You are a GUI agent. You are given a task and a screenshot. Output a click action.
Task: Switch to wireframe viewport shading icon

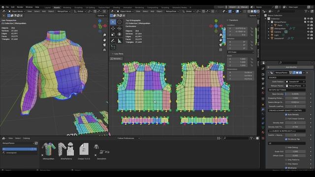coord(249,11)
